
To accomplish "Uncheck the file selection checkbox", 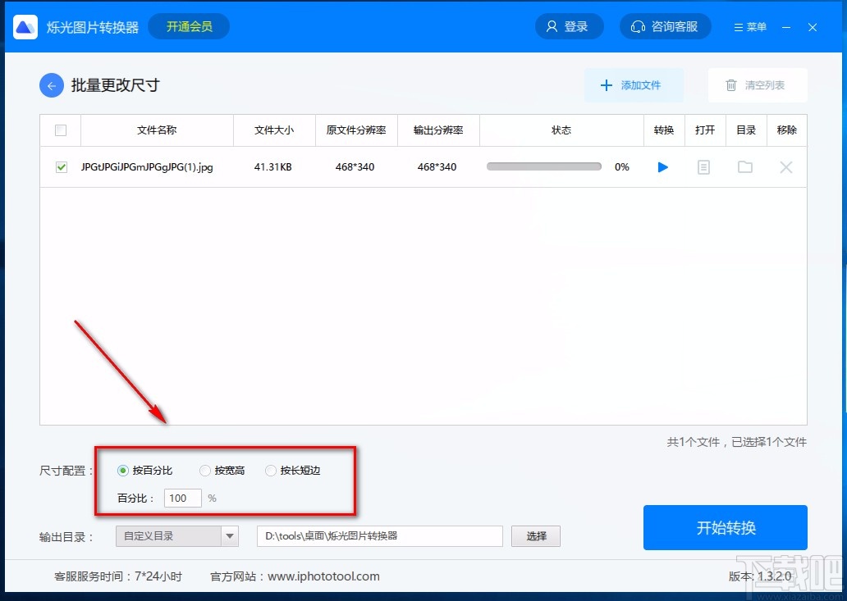I will pos(61,166).
